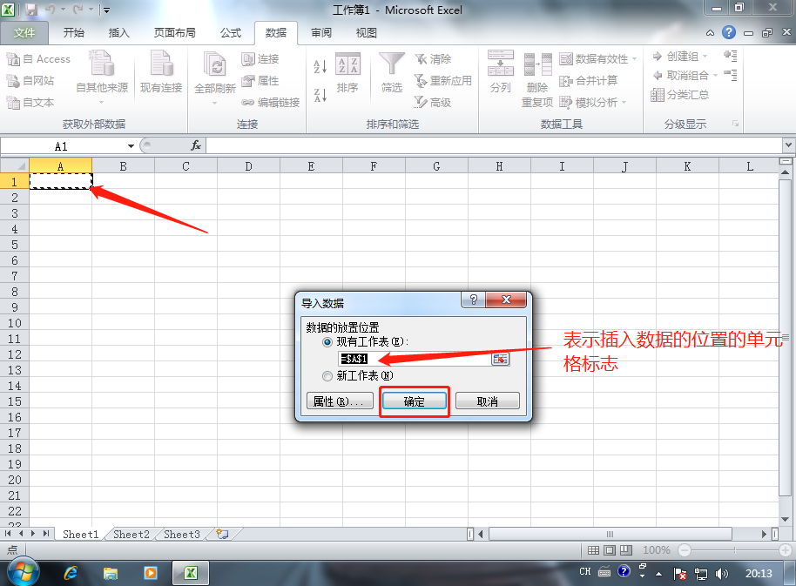This screenshot has height=586, width=796.
Task: Click the Sort (排序) icon
Action: pos(347,64)
